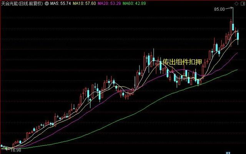Image resolution: width=246 pixels, height=154 pixels.
Task: Click the green MA60 line right end point
Action: click(x=238, y=70)
